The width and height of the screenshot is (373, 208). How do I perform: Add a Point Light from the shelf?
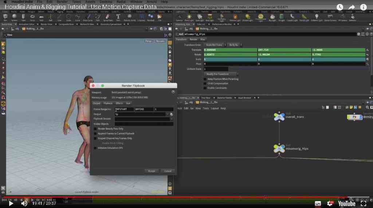(189, 17)
